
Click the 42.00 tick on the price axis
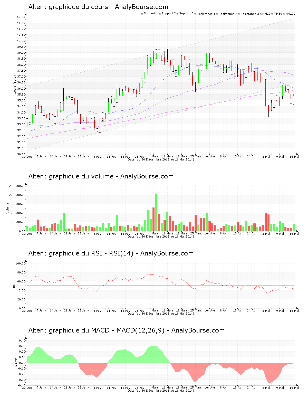[21, 17]
